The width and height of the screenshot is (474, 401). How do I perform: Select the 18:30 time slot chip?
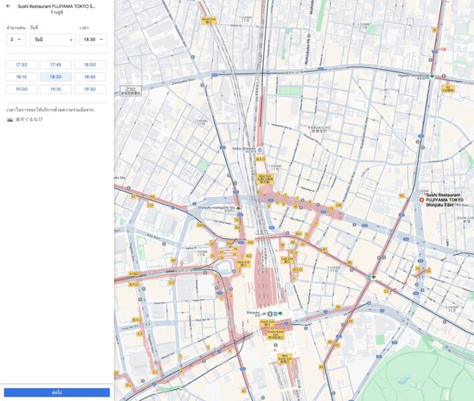point(55,77)
